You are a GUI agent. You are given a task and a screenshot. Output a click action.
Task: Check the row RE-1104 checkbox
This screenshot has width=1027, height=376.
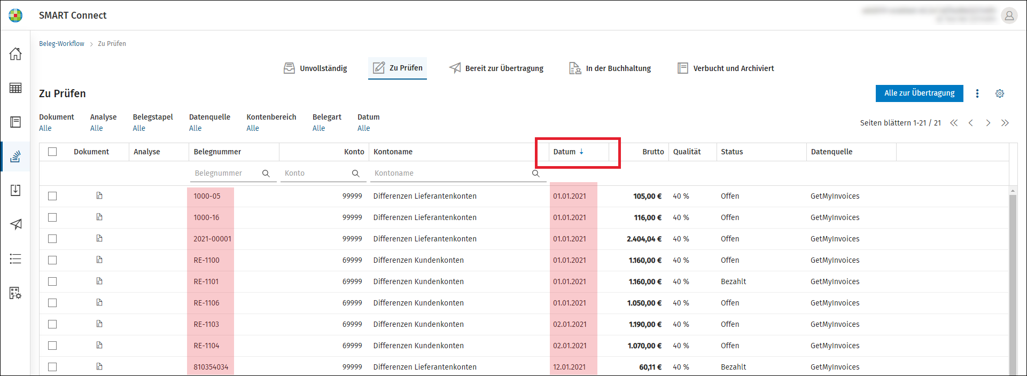[x=52, y=346]
